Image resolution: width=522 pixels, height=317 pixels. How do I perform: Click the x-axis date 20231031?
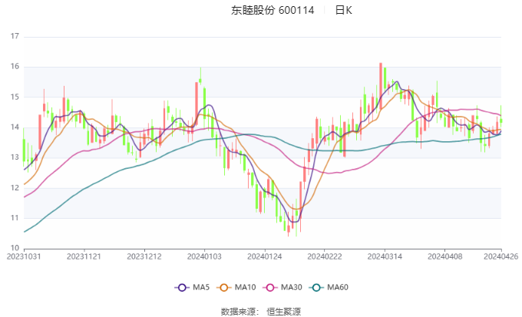tap(24, 256)
